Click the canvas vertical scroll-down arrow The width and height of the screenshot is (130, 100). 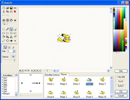pos(111,68)
